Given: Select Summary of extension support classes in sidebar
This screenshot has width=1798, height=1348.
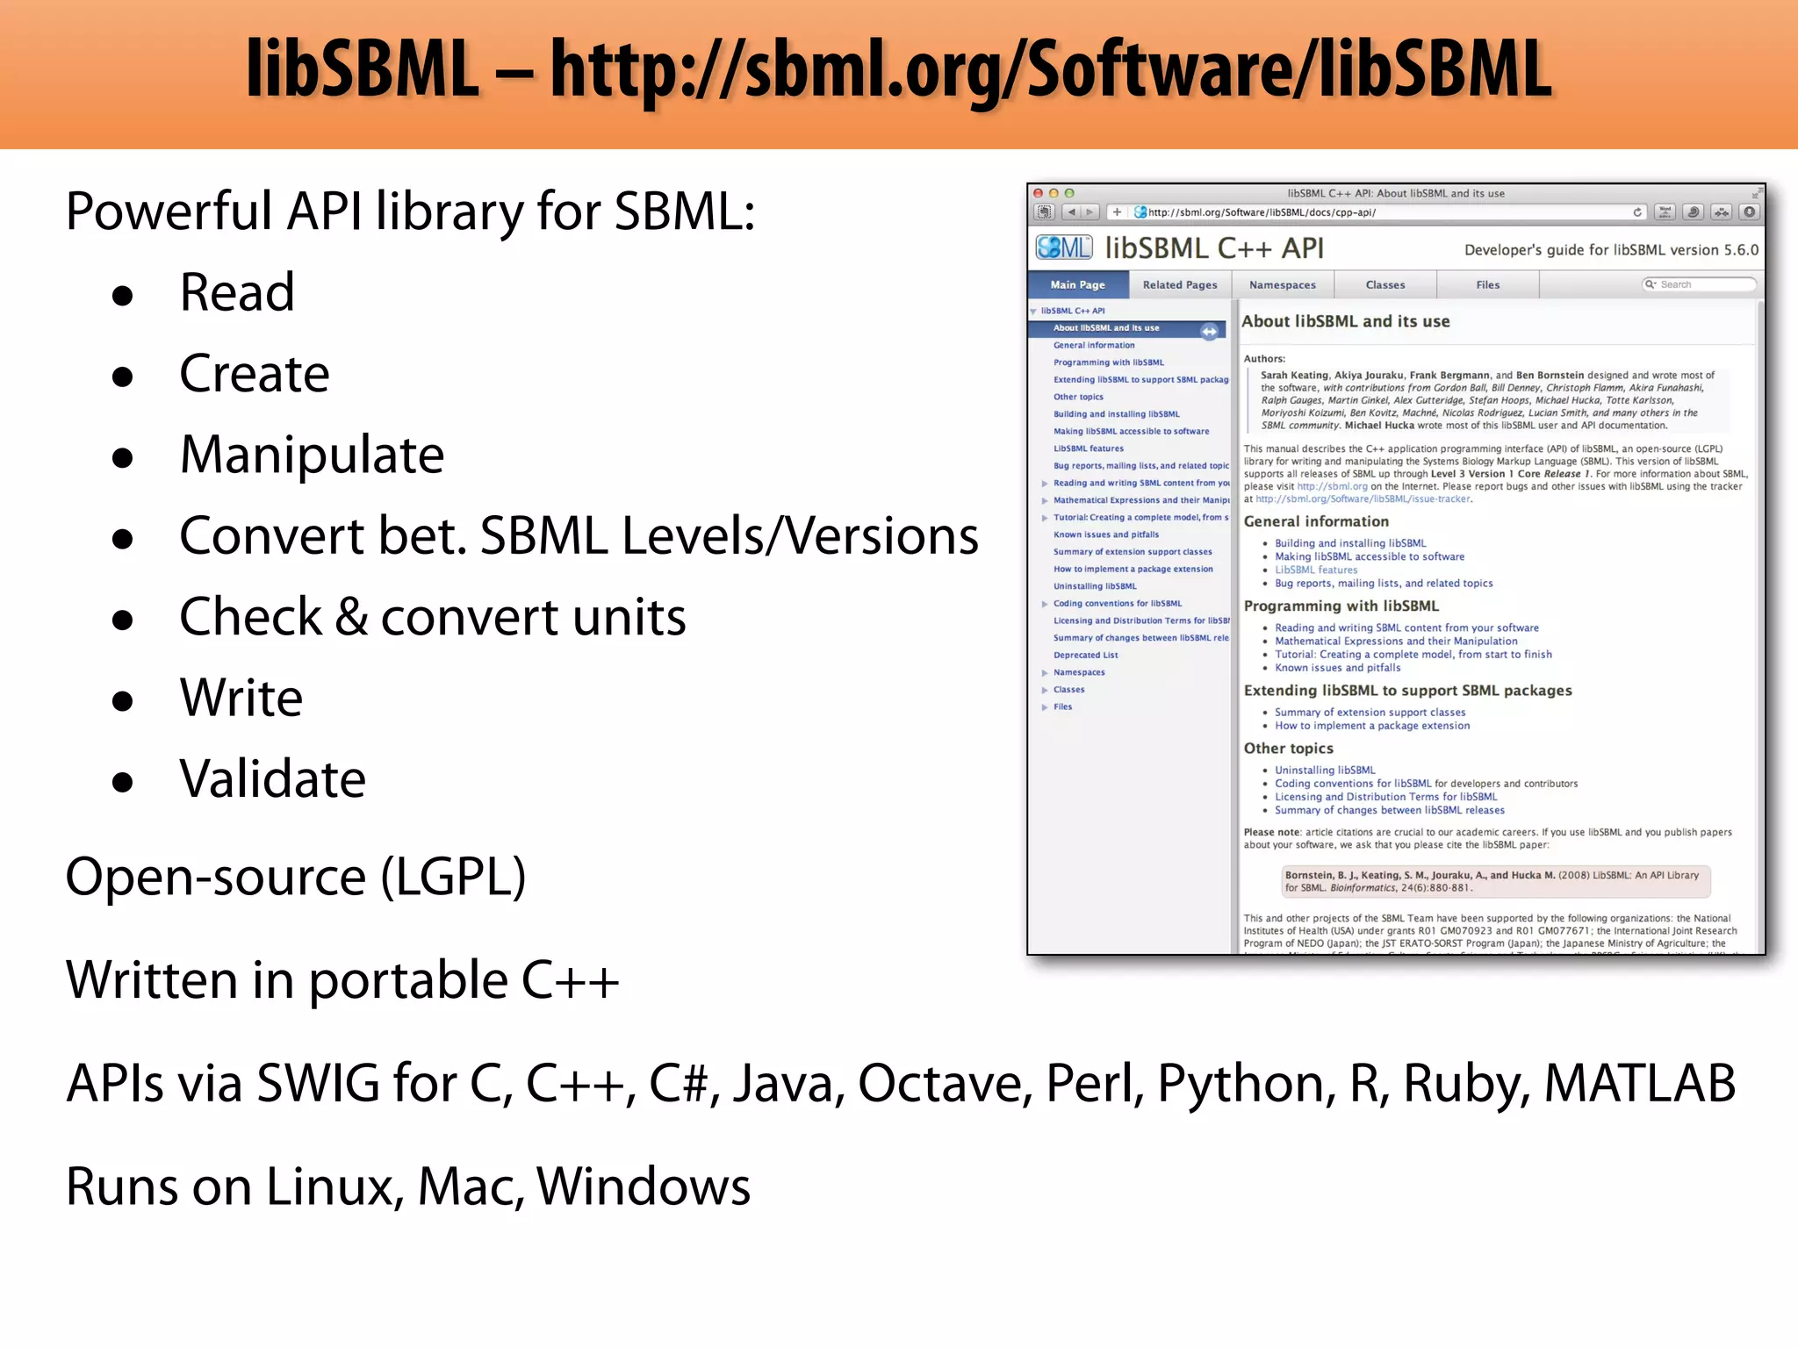Looking at the screenshot, I should [1133, 552].
